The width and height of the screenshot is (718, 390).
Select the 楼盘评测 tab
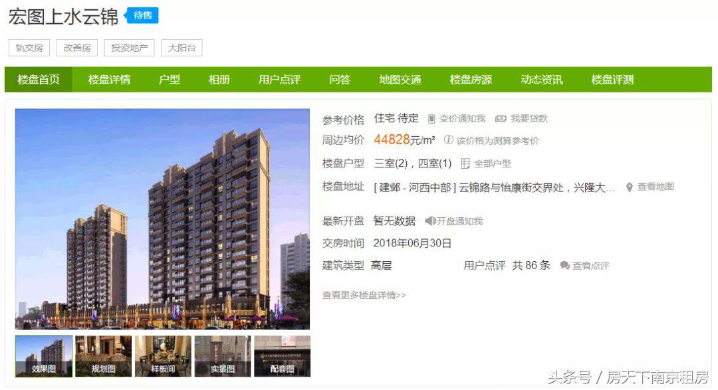click(x=612, y=80)
